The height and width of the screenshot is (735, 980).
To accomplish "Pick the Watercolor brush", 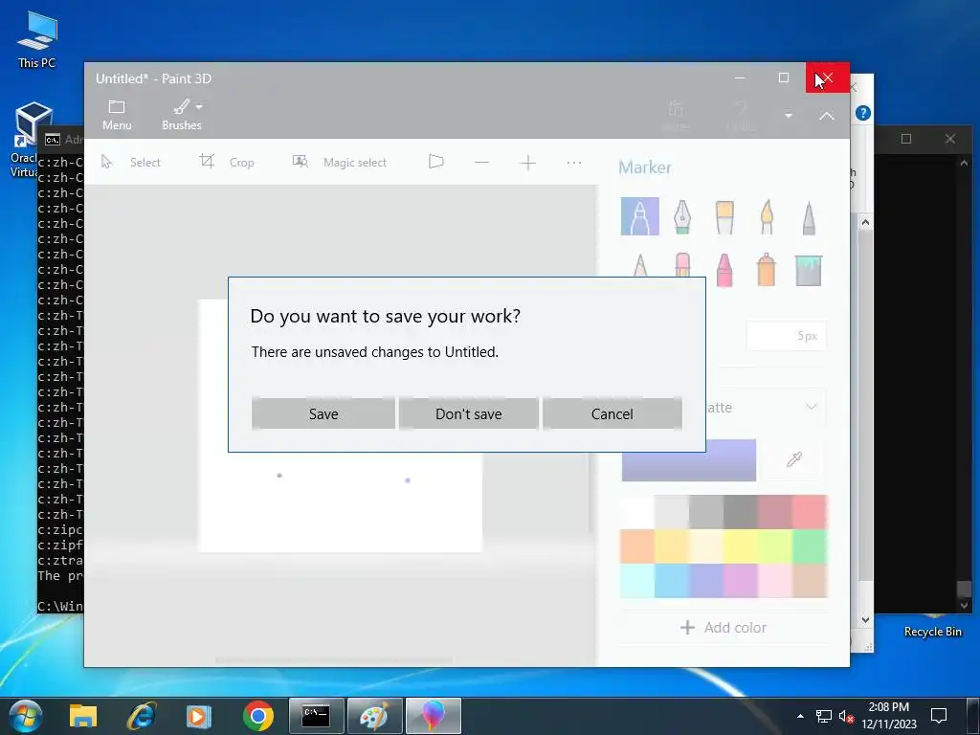I will 767,216.
